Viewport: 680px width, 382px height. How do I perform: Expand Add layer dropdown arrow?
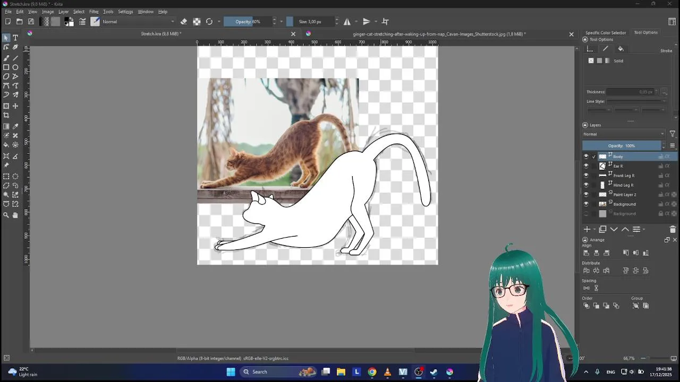[593, 229]
